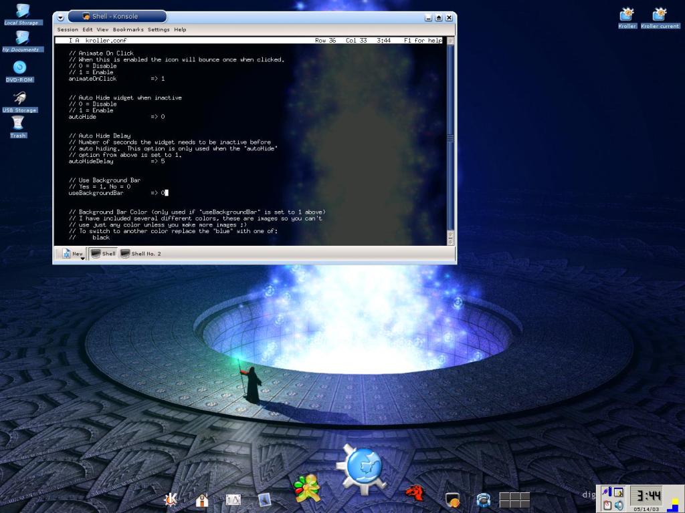Minimize the Konsole window
The width and height of the screenshot is (685, 513).
pyautogui.click(x=429, y=17)
